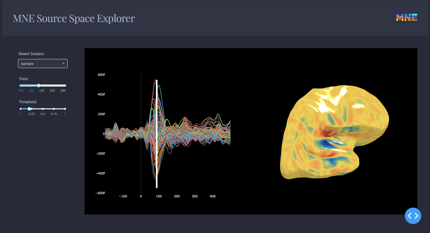Click the −600f y-axis tick label
Screen dimensions: 430x233
pos(100,193)
